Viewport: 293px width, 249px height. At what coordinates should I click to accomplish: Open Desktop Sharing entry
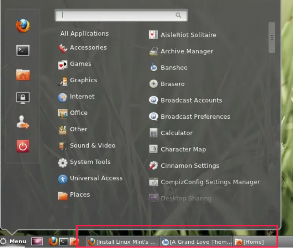point(180,198)
